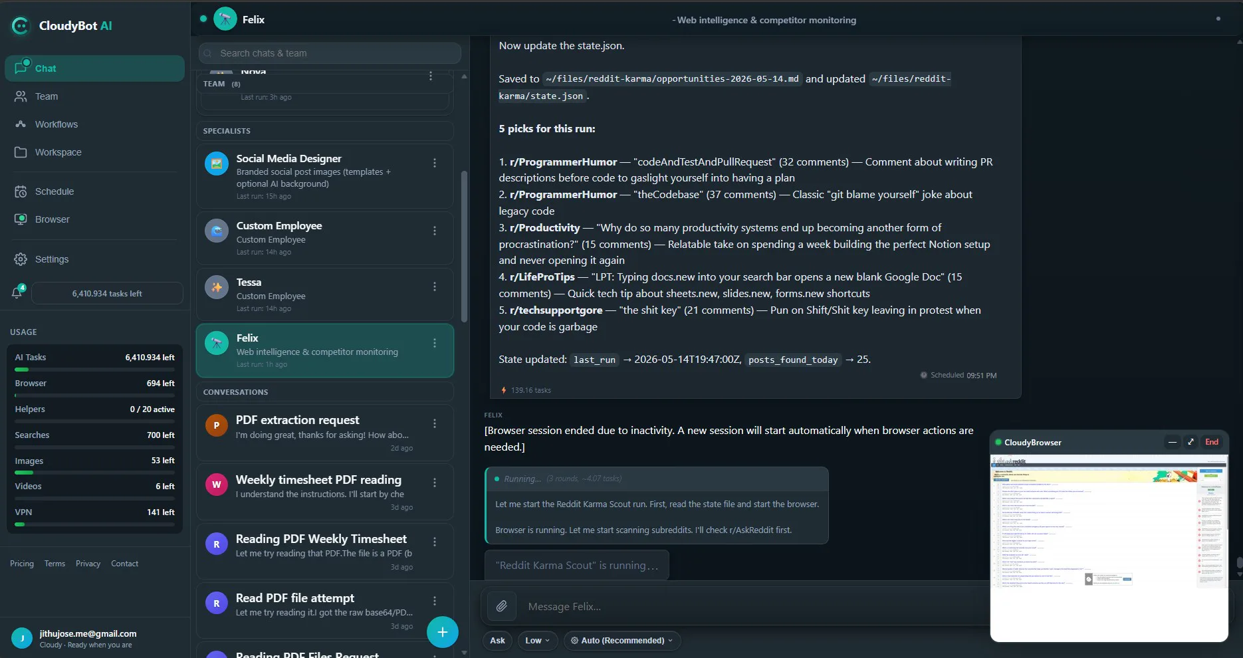The image size is (1243, 658).
Task: Select the Tessa custom employee
Action: (x=324, y=294)
